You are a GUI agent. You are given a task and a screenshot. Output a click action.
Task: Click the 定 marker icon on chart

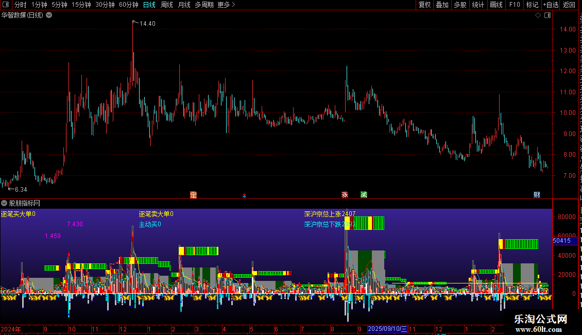point(193,195)
